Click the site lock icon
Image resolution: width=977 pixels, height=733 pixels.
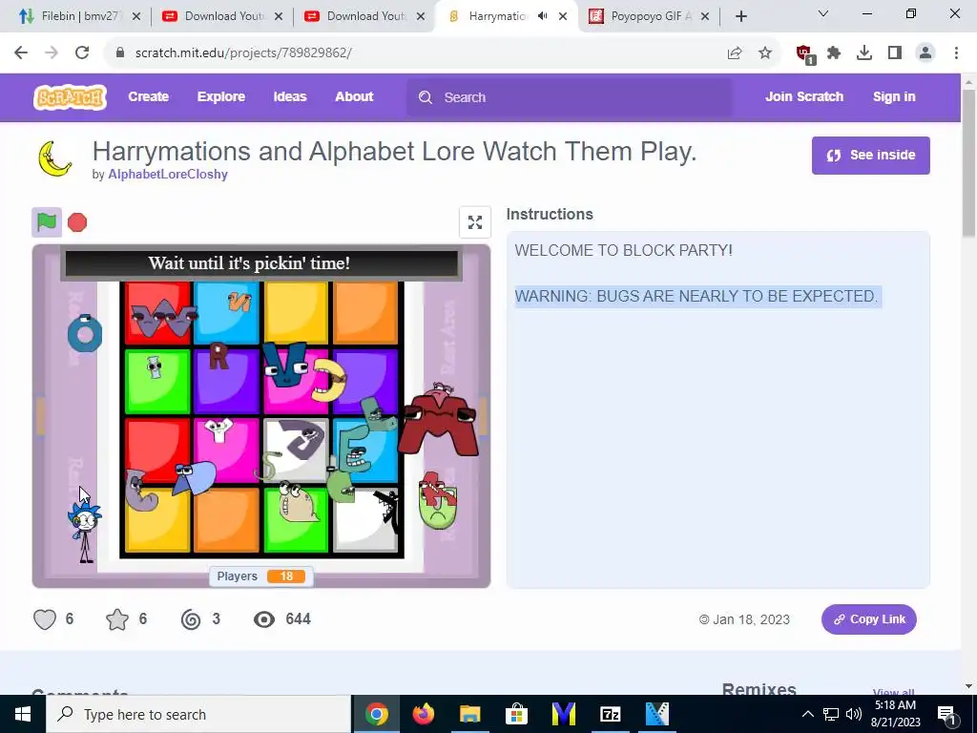[x=120, y=52]
